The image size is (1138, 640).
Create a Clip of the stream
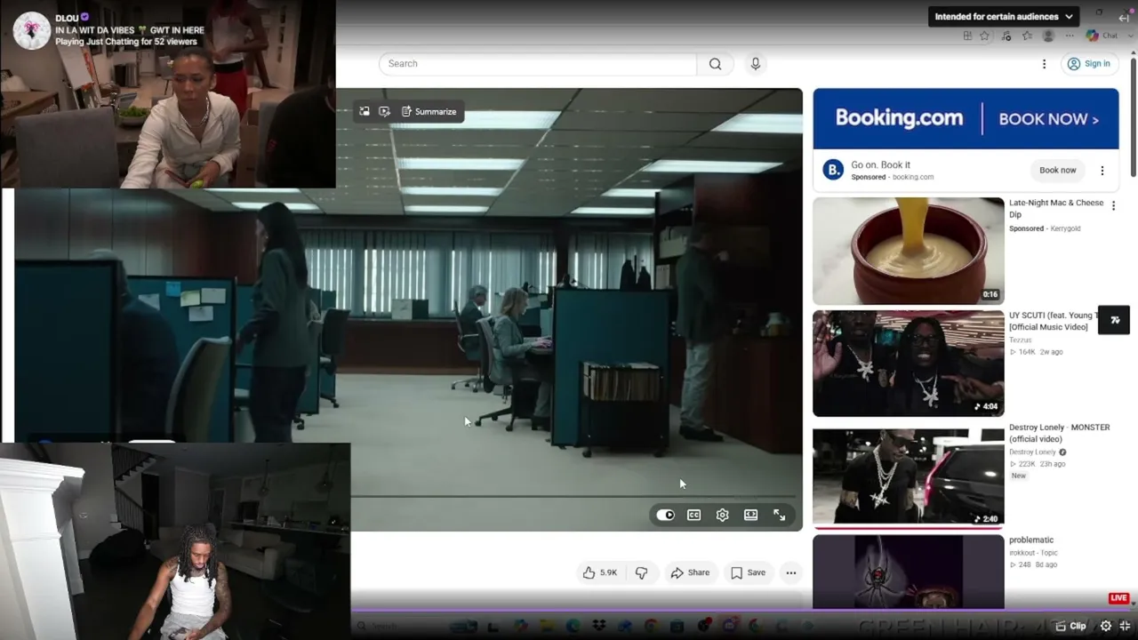click(1072, 626)
